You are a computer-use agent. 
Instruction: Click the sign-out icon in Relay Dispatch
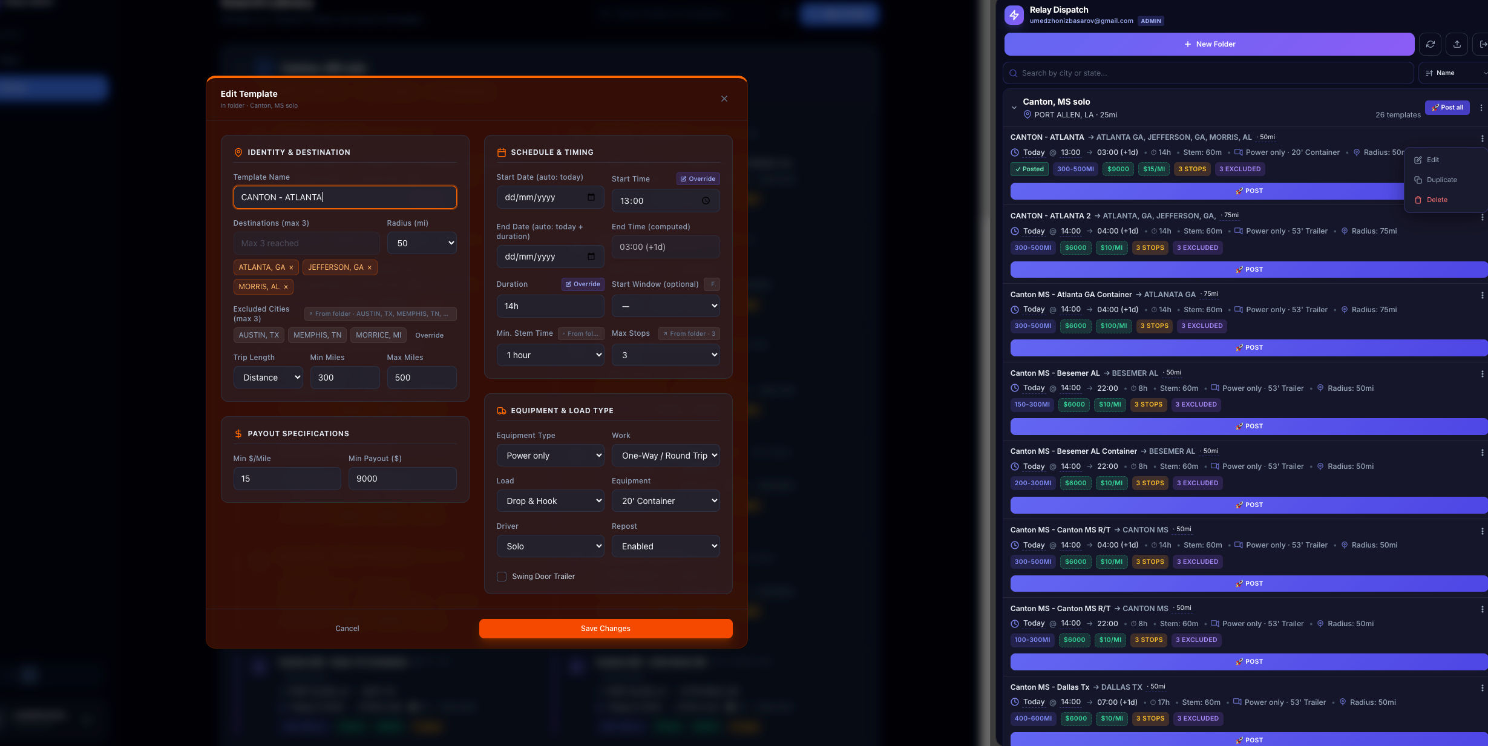point(1483,44)
